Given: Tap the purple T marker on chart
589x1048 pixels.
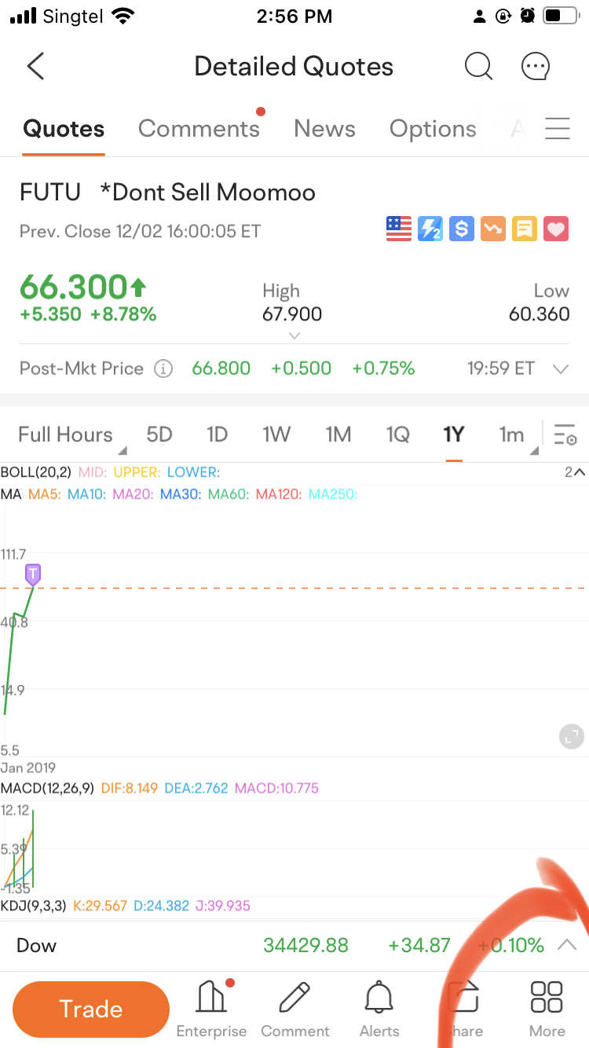Looking at the screenshot, I should click(x=33, y=573).
